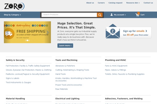Open Raw Materials category

(x=61, y=89)
